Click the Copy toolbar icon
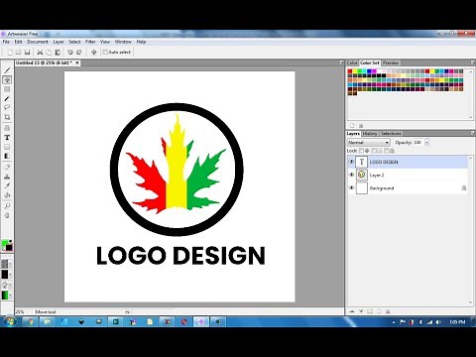Screen dimensions: 476x357 click(x=49, y=53)
